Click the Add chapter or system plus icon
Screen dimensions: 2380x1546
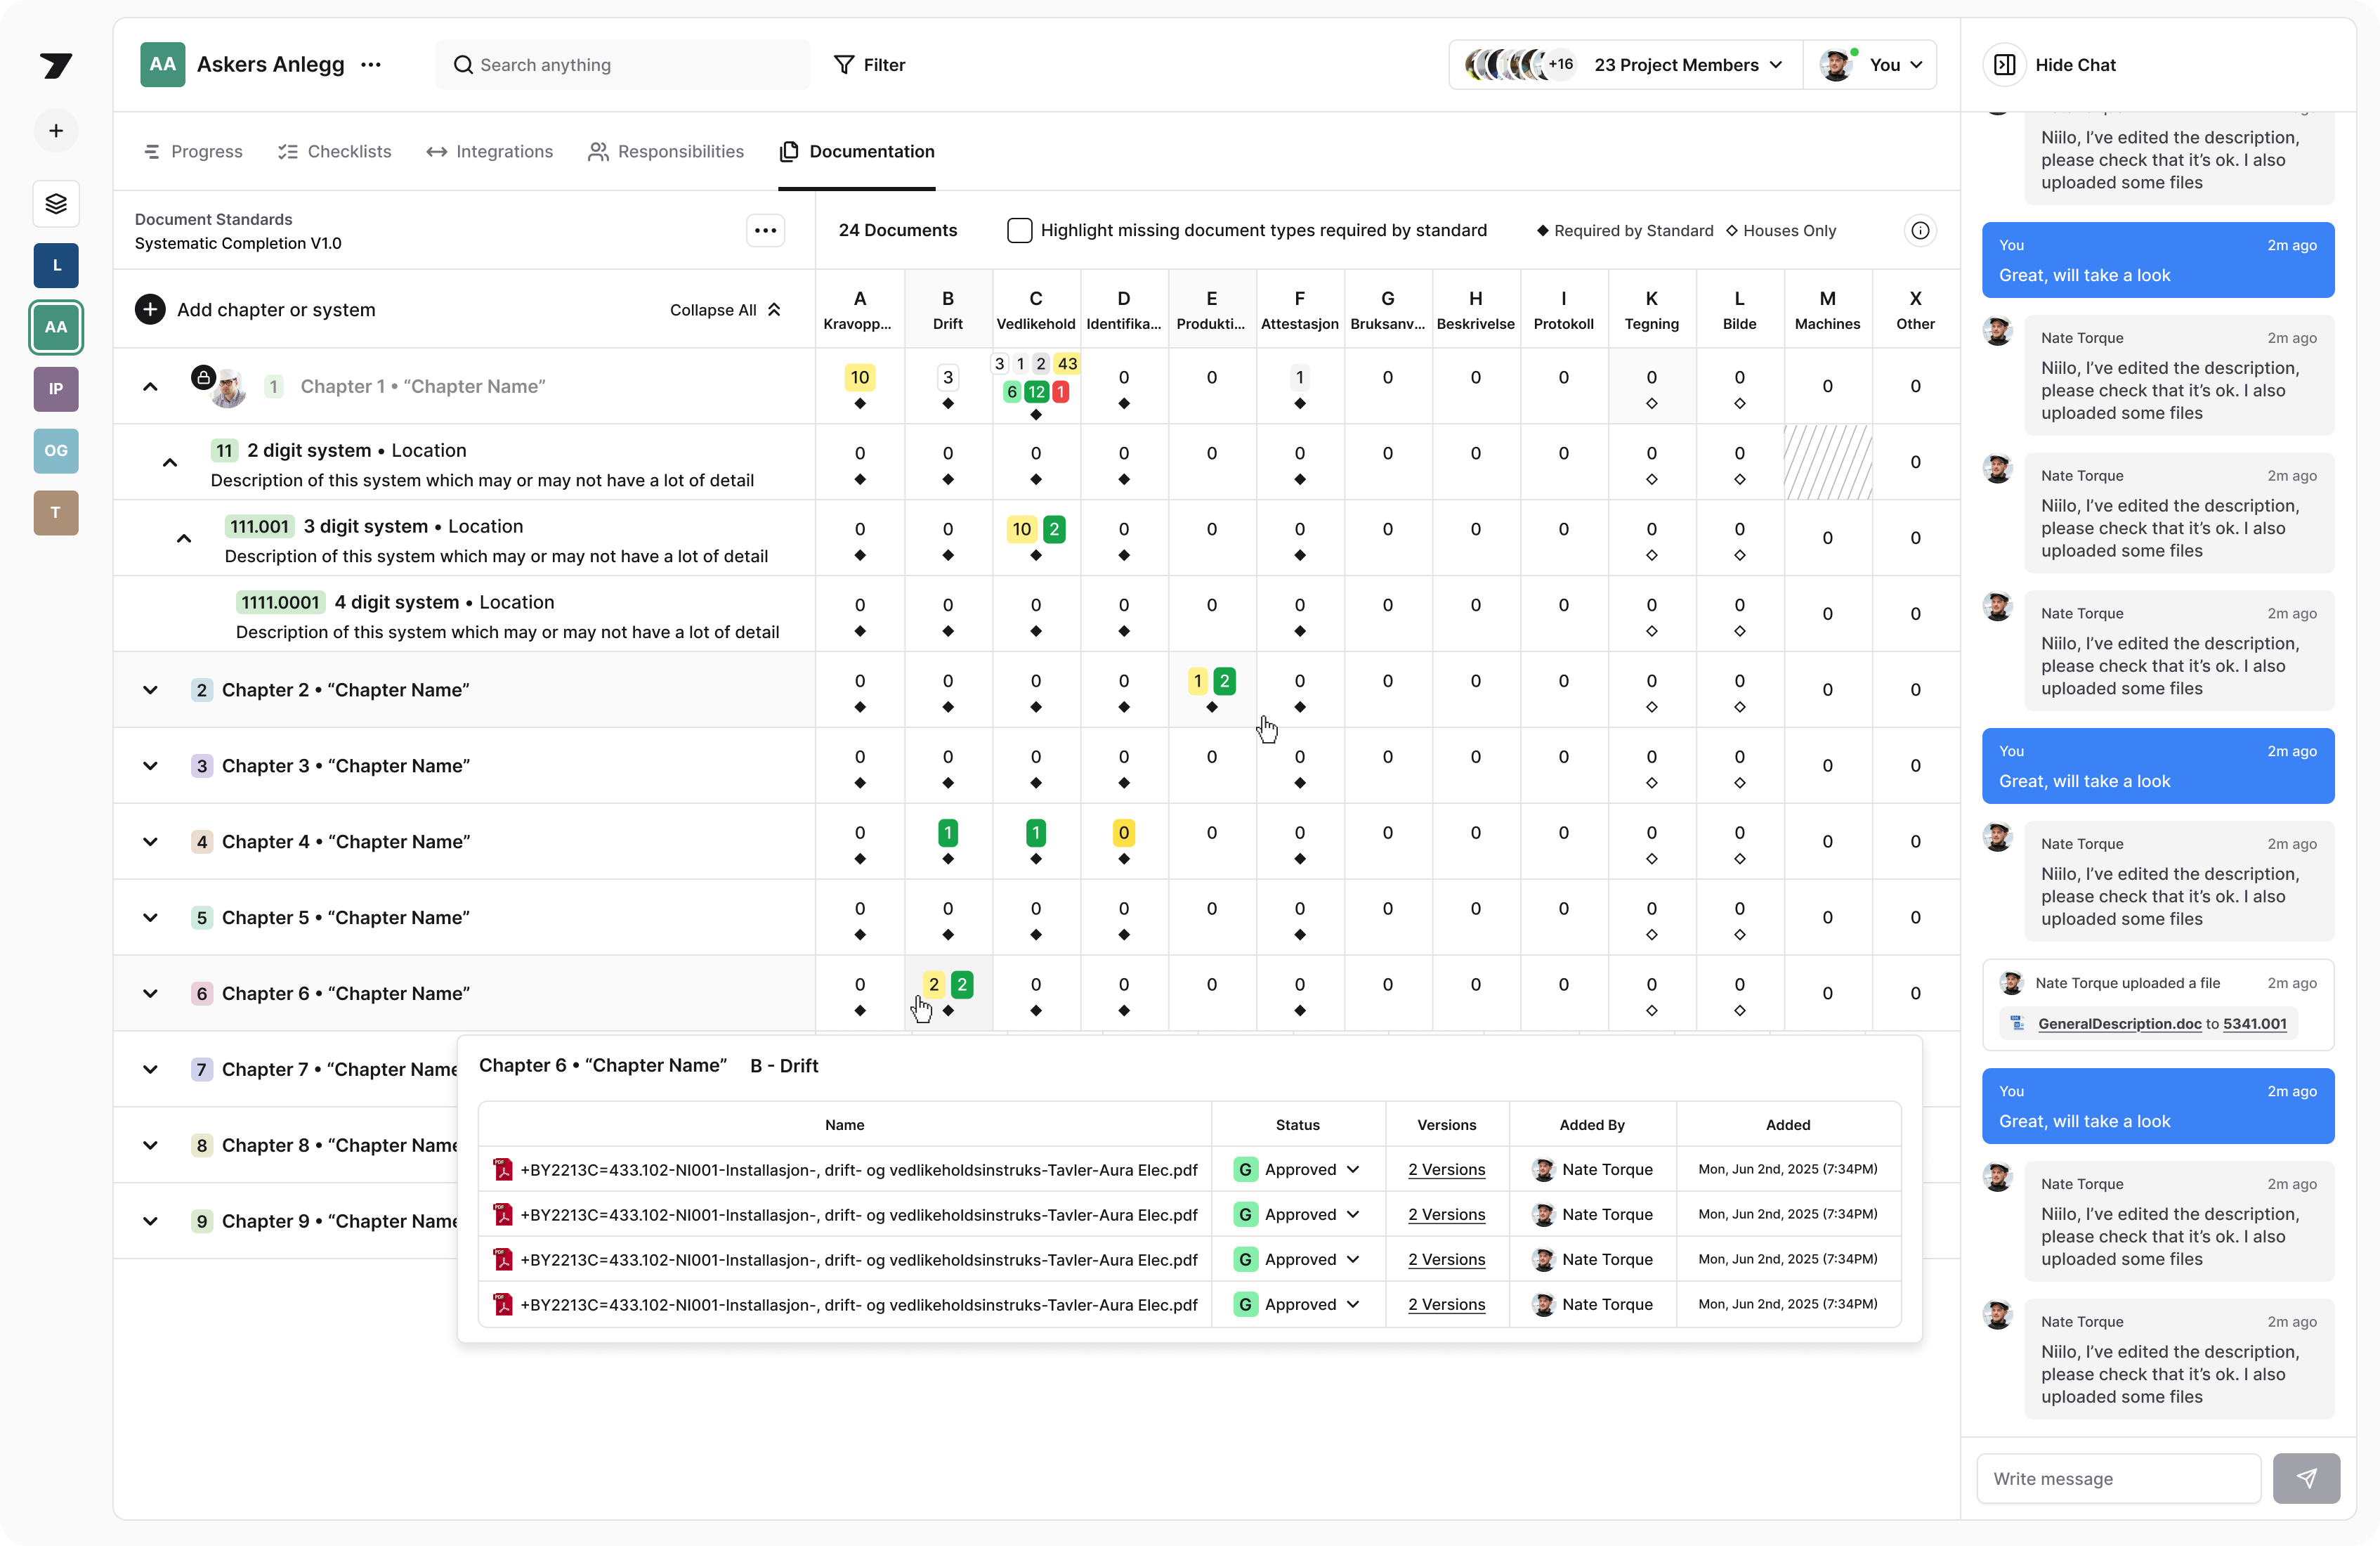150,309
